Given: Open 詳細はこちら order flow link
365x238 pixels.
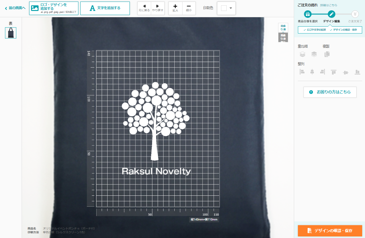Looking at the screenshot, I should pyautogui.click(x=328, y=5).
